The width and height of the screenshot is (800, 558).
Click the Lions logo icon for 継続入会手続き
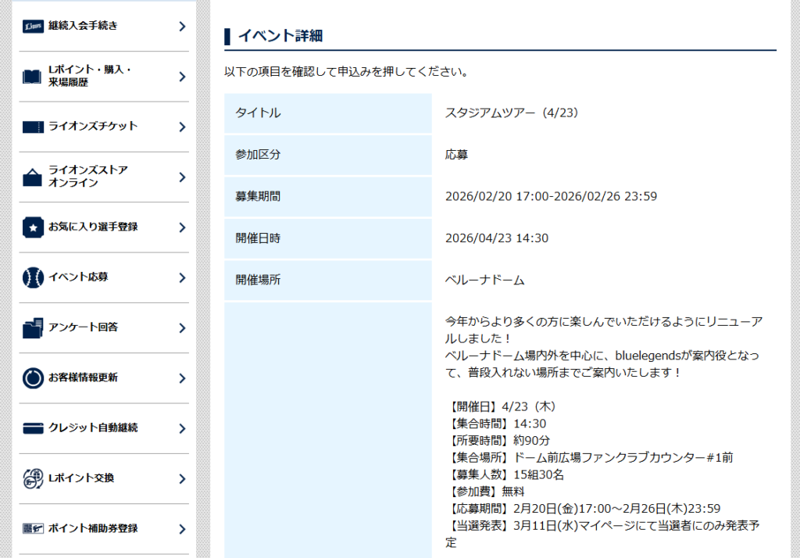(33, 26)
